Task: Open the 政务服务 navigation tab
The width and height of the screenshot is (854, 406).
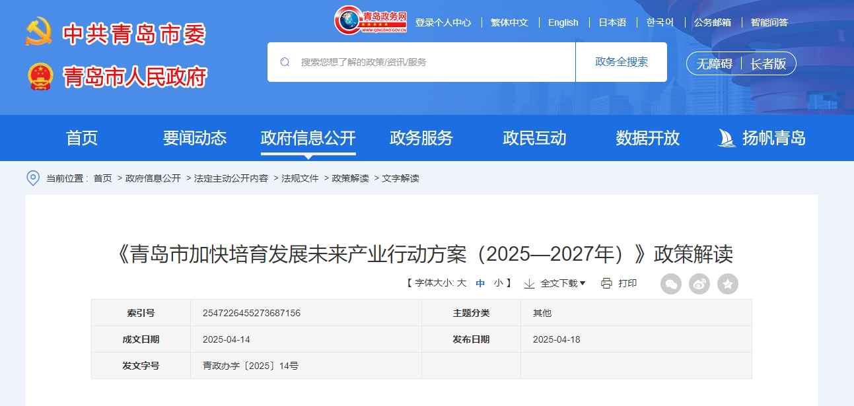Action: click(421, 138)
